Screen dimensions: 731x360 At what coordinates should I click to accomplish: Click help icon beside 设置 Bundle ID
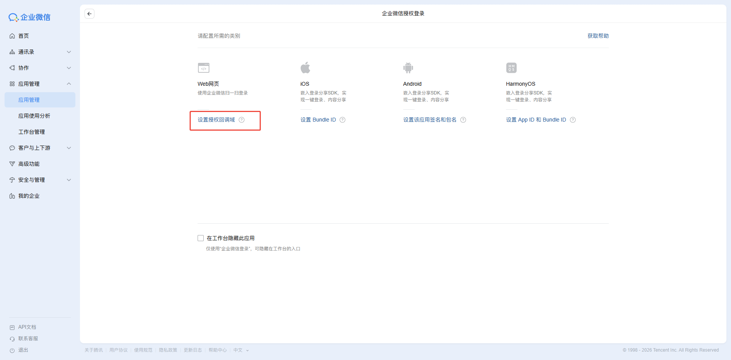click(x=342, y=120)
